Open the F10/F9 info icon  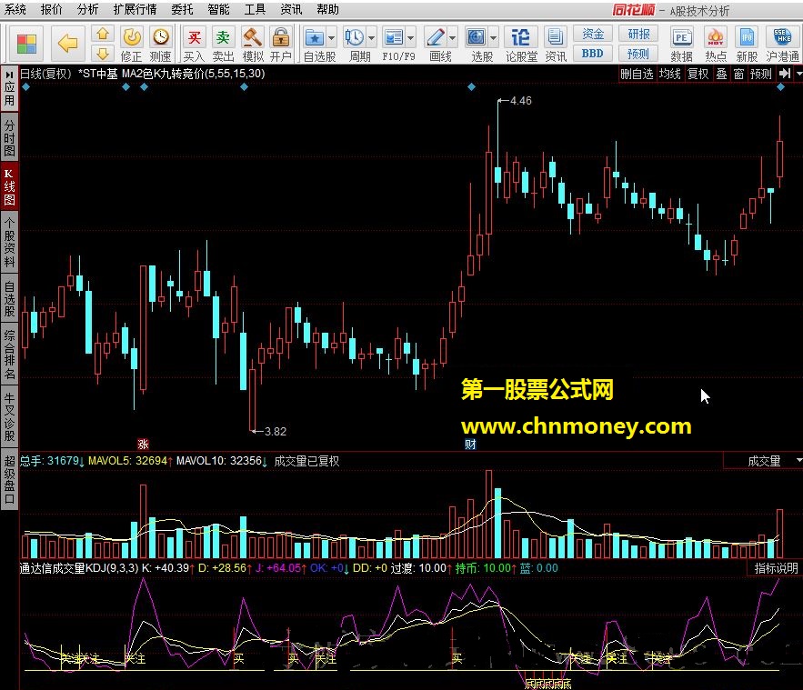[393, 37]
